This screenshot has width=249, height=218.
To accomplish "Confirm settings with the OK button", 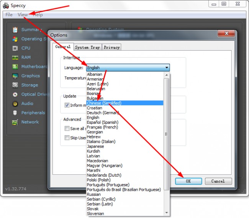I will (x=188, y=181).
